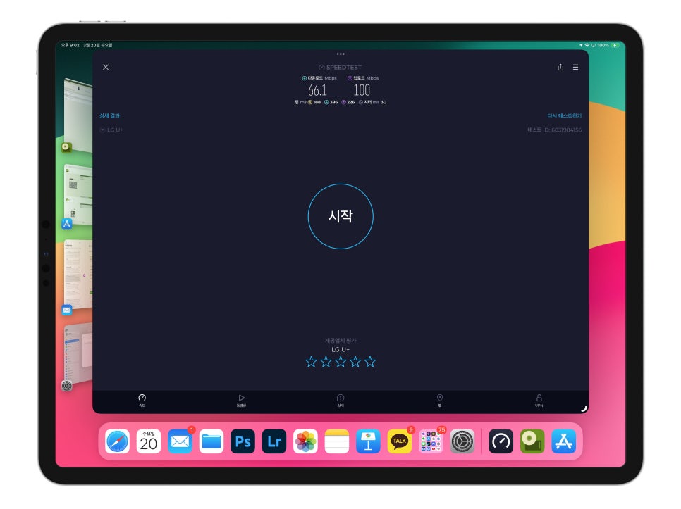Image resolution: width=681 pixels, height=509 pixels.
Task: Tap the 시작 start test circle
Action: coord(340,216)
